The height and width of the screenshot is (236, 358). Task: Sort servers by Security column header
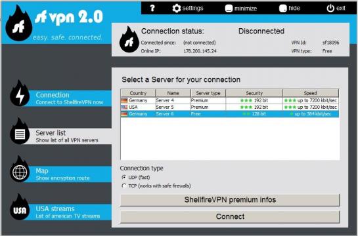point(254,93)
